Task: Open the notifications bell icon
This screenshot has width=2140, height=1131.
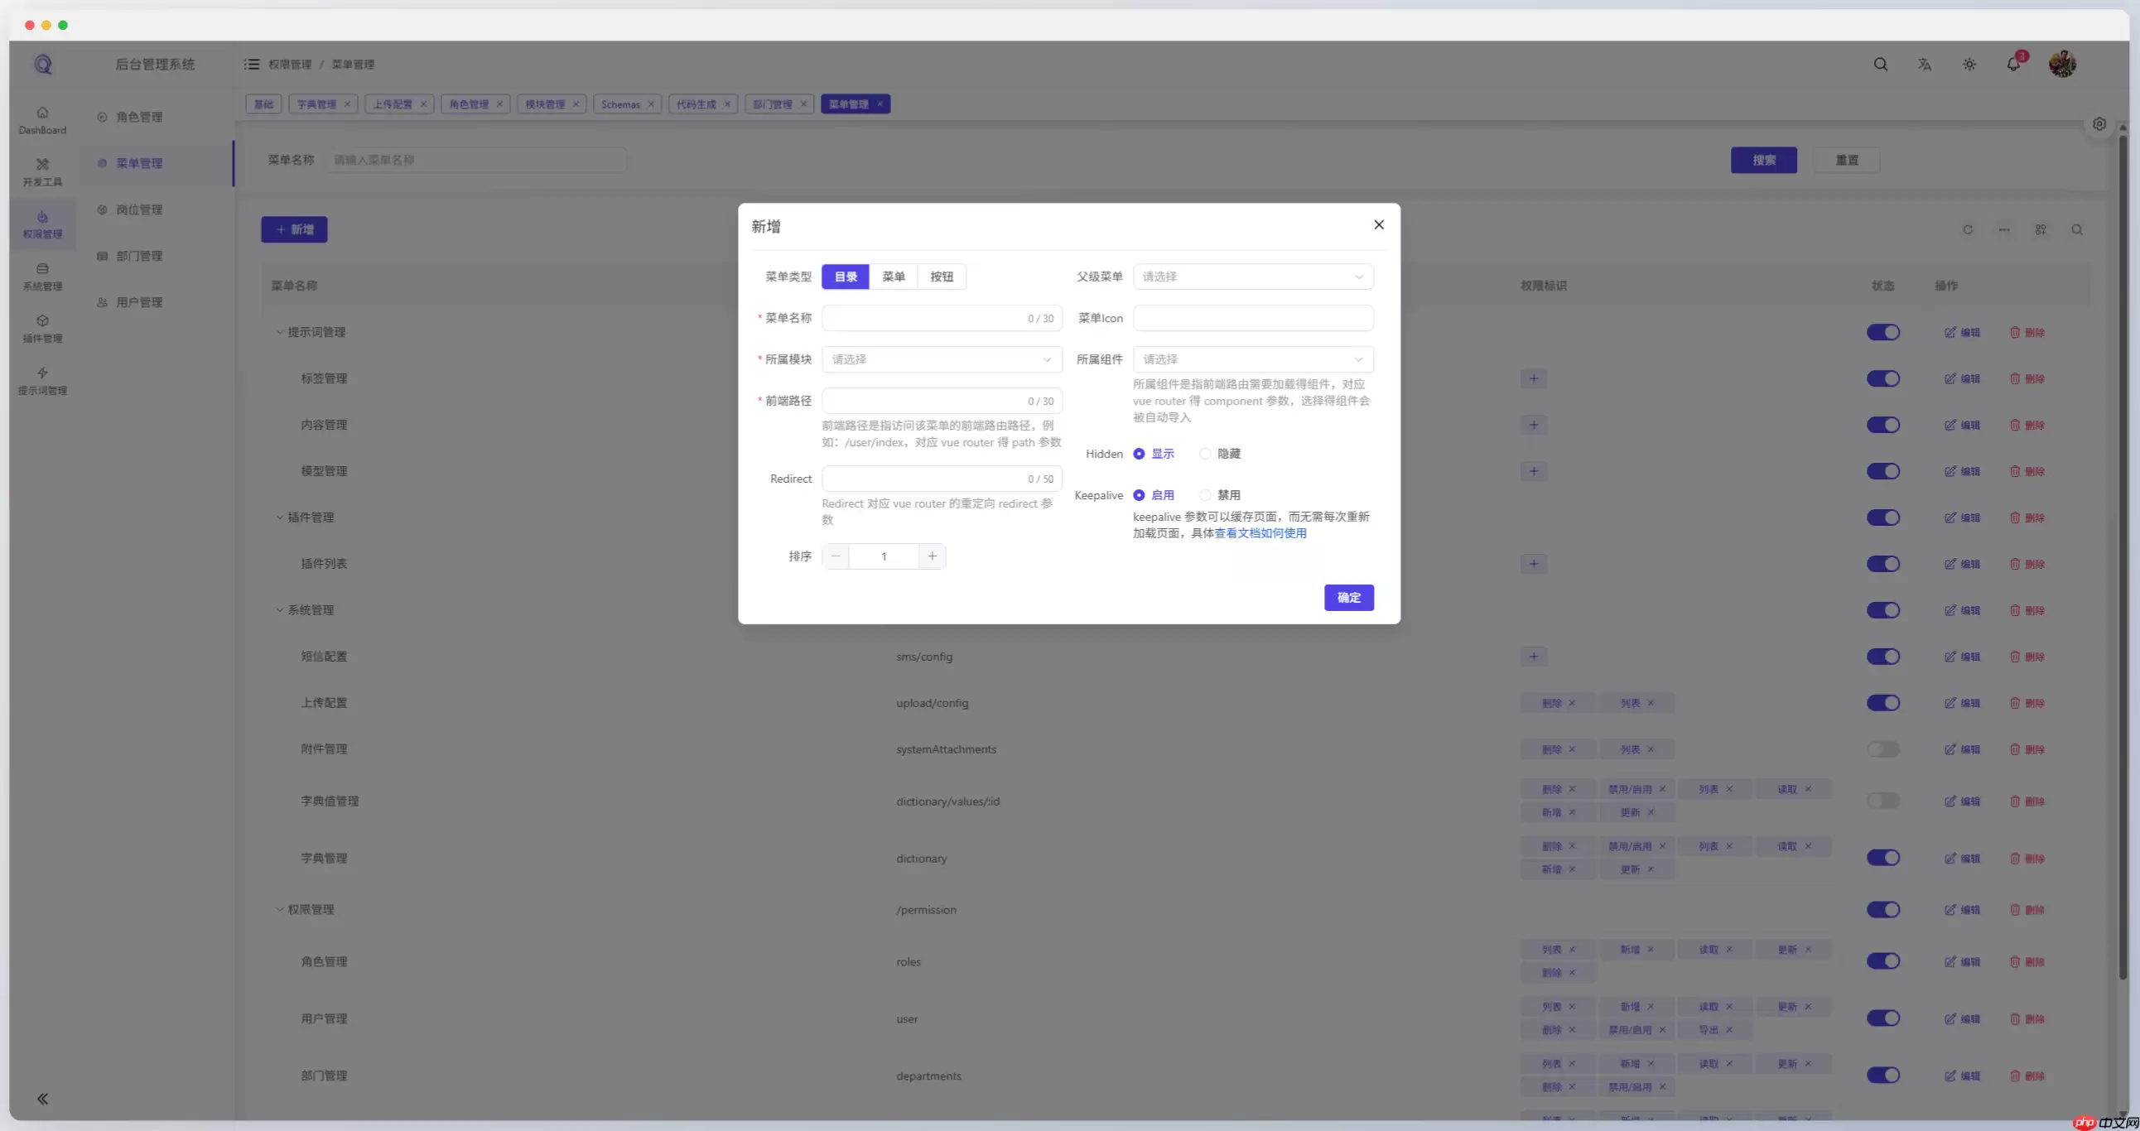Action: (2013, 64)
